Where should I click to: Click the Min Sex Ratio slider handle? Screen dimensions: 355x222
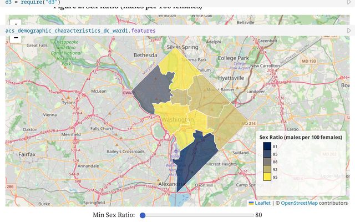coord(143,215)
